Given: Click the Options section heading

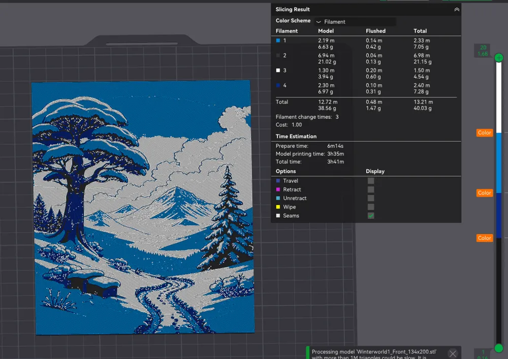Looking at the screenshot, I should 285,171.
